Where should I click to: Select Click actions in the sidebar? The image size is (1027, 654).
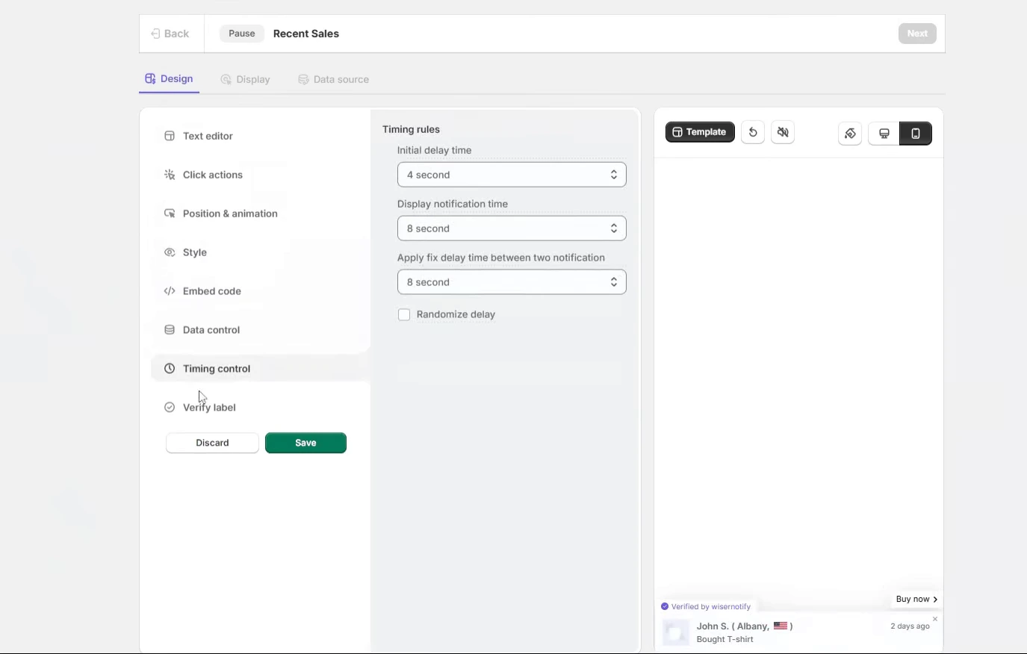pos(260,175)
